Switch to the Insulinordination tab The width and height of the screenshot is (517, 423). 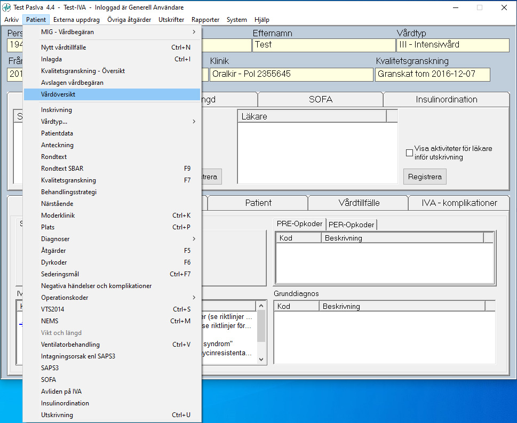(x=446, y=100)
